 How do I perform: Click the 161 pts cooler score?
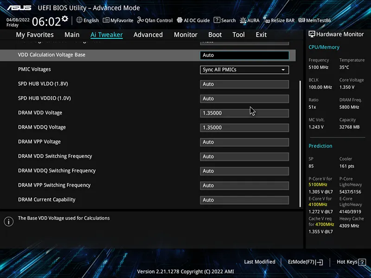tap(346, 166)
